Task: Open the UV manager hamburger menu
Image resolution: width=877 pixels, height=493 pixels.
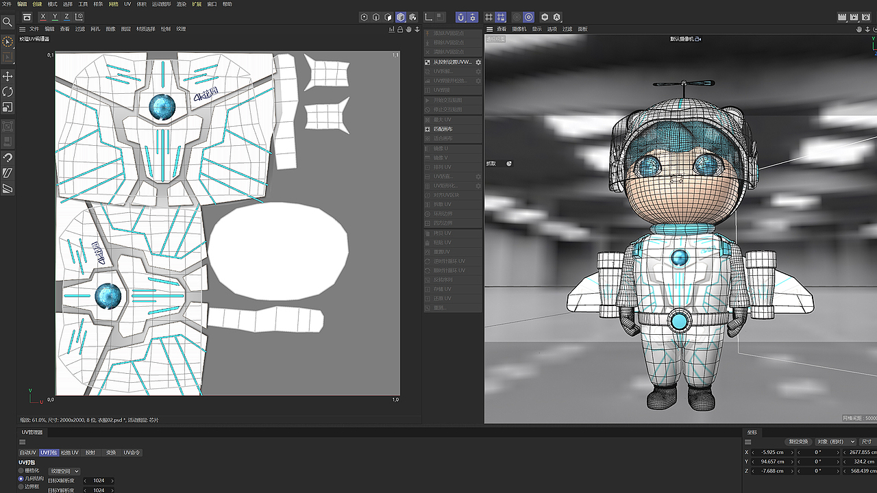Action: 21,442
